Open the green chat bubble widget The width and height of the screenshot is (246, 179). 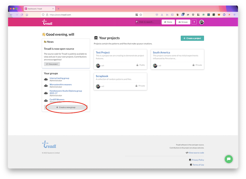[229, 159]
